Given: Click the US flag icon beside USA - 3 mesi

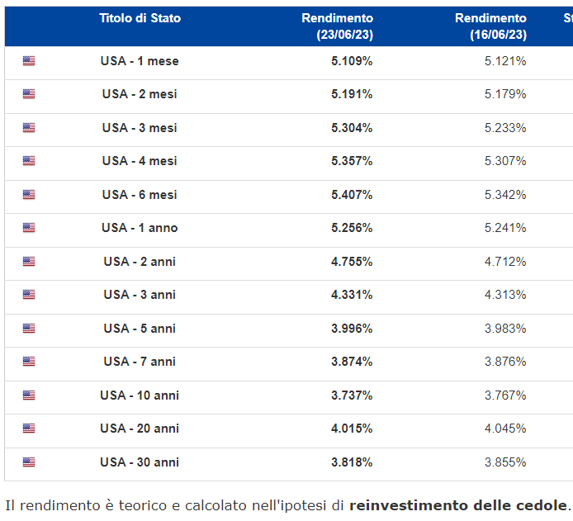Looking at the screenshot, I should coord(29,128).
